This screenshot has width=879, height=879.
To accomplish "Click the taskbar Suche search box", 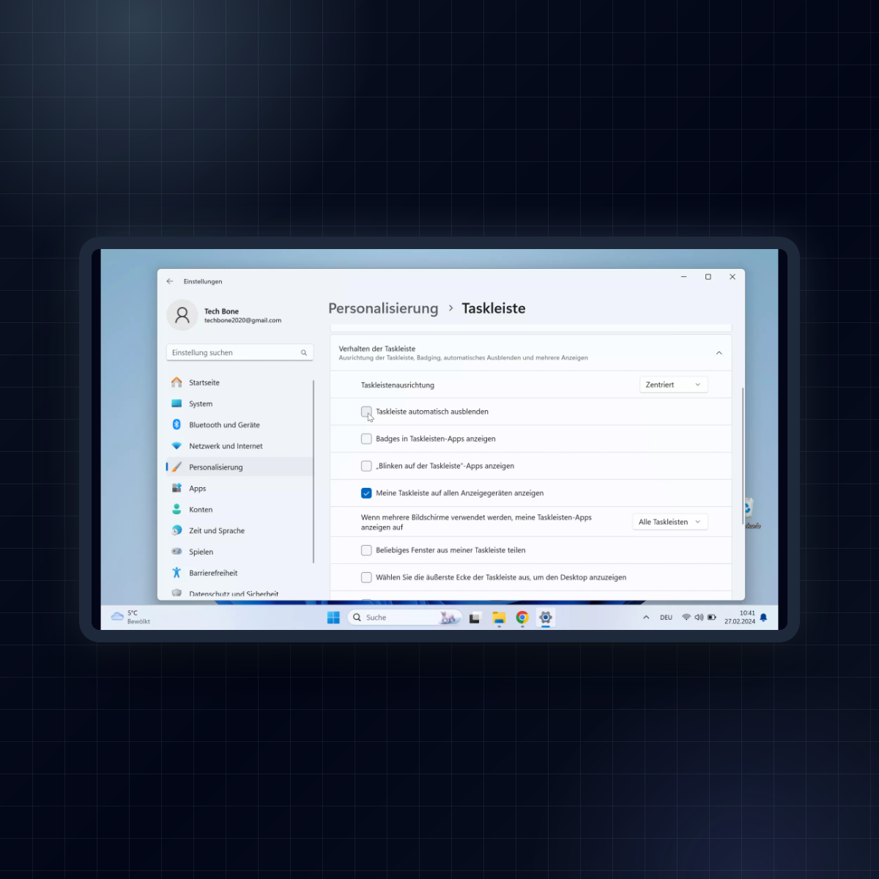I will (x=404, y=617).
